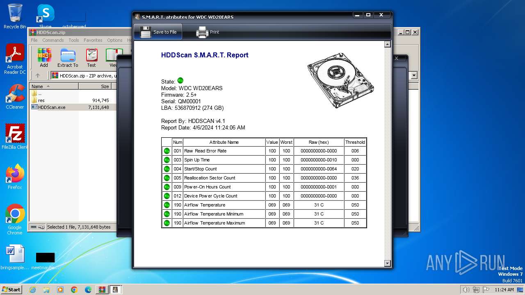Click the WinRAR View icon
525x295 pixels.
(113, 57)
